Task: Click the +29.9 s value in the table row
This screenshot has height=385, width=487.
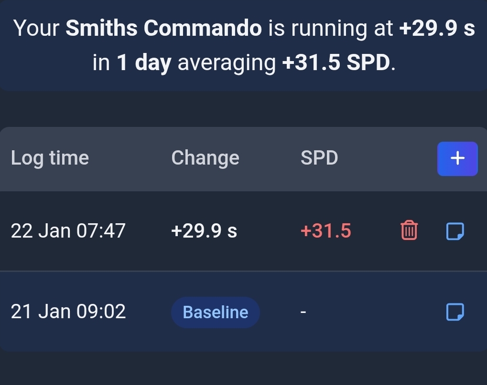Action: click(204, 231)
